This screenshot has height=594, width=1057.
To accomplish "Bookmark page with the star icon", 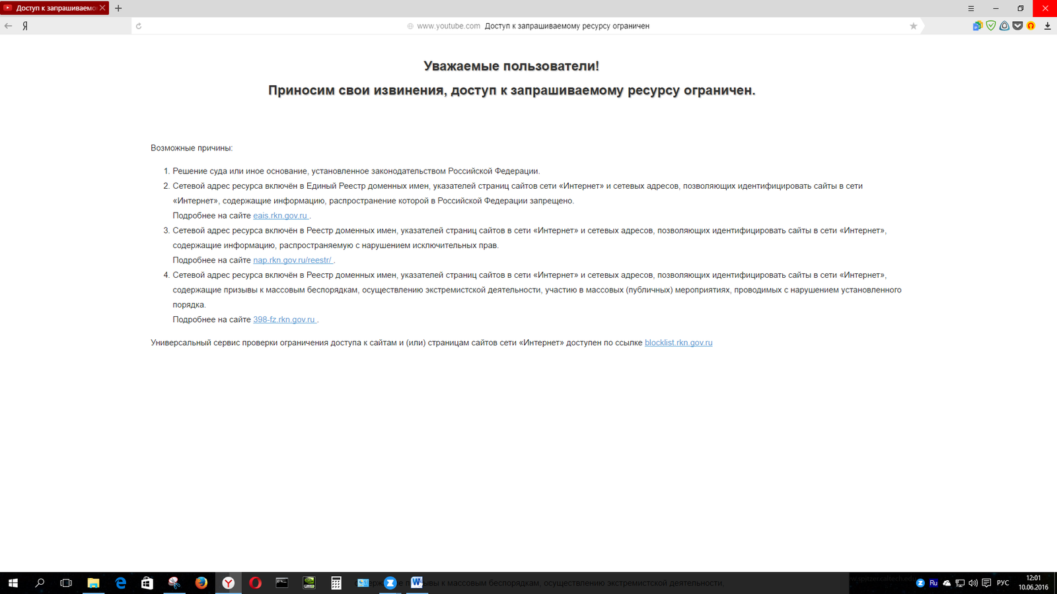I will [x=914, y=26].
